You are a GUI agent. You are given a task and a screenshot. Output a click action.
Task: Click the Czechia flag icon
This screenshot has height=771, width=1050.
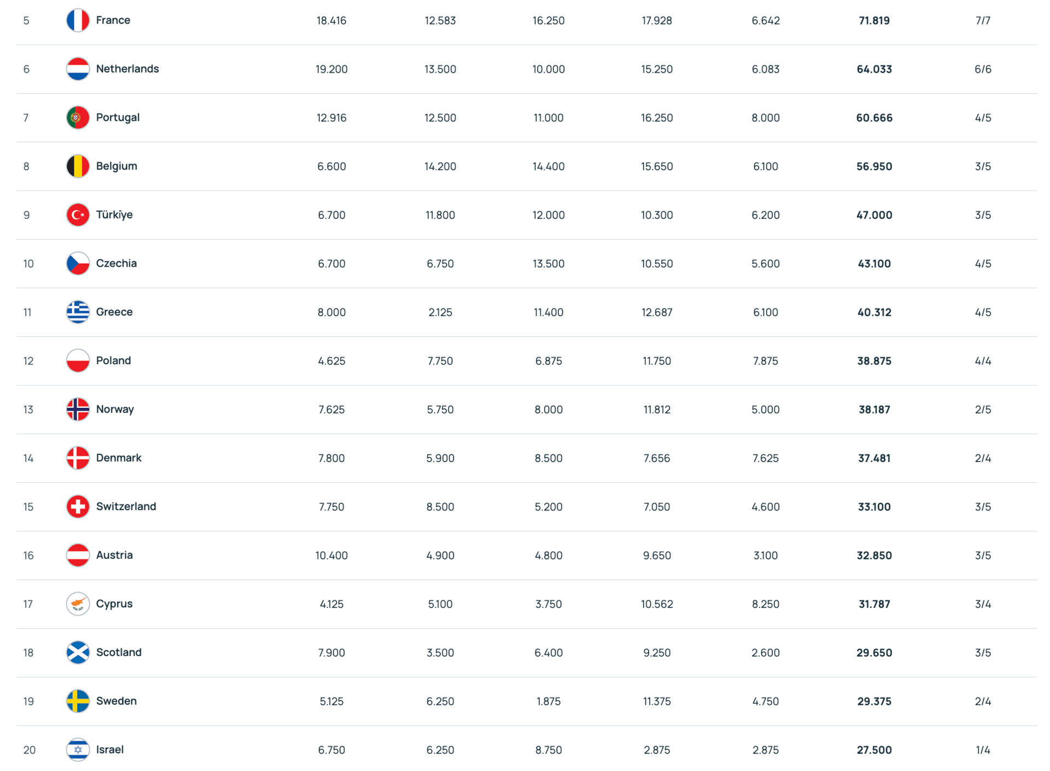pos(78,264)
